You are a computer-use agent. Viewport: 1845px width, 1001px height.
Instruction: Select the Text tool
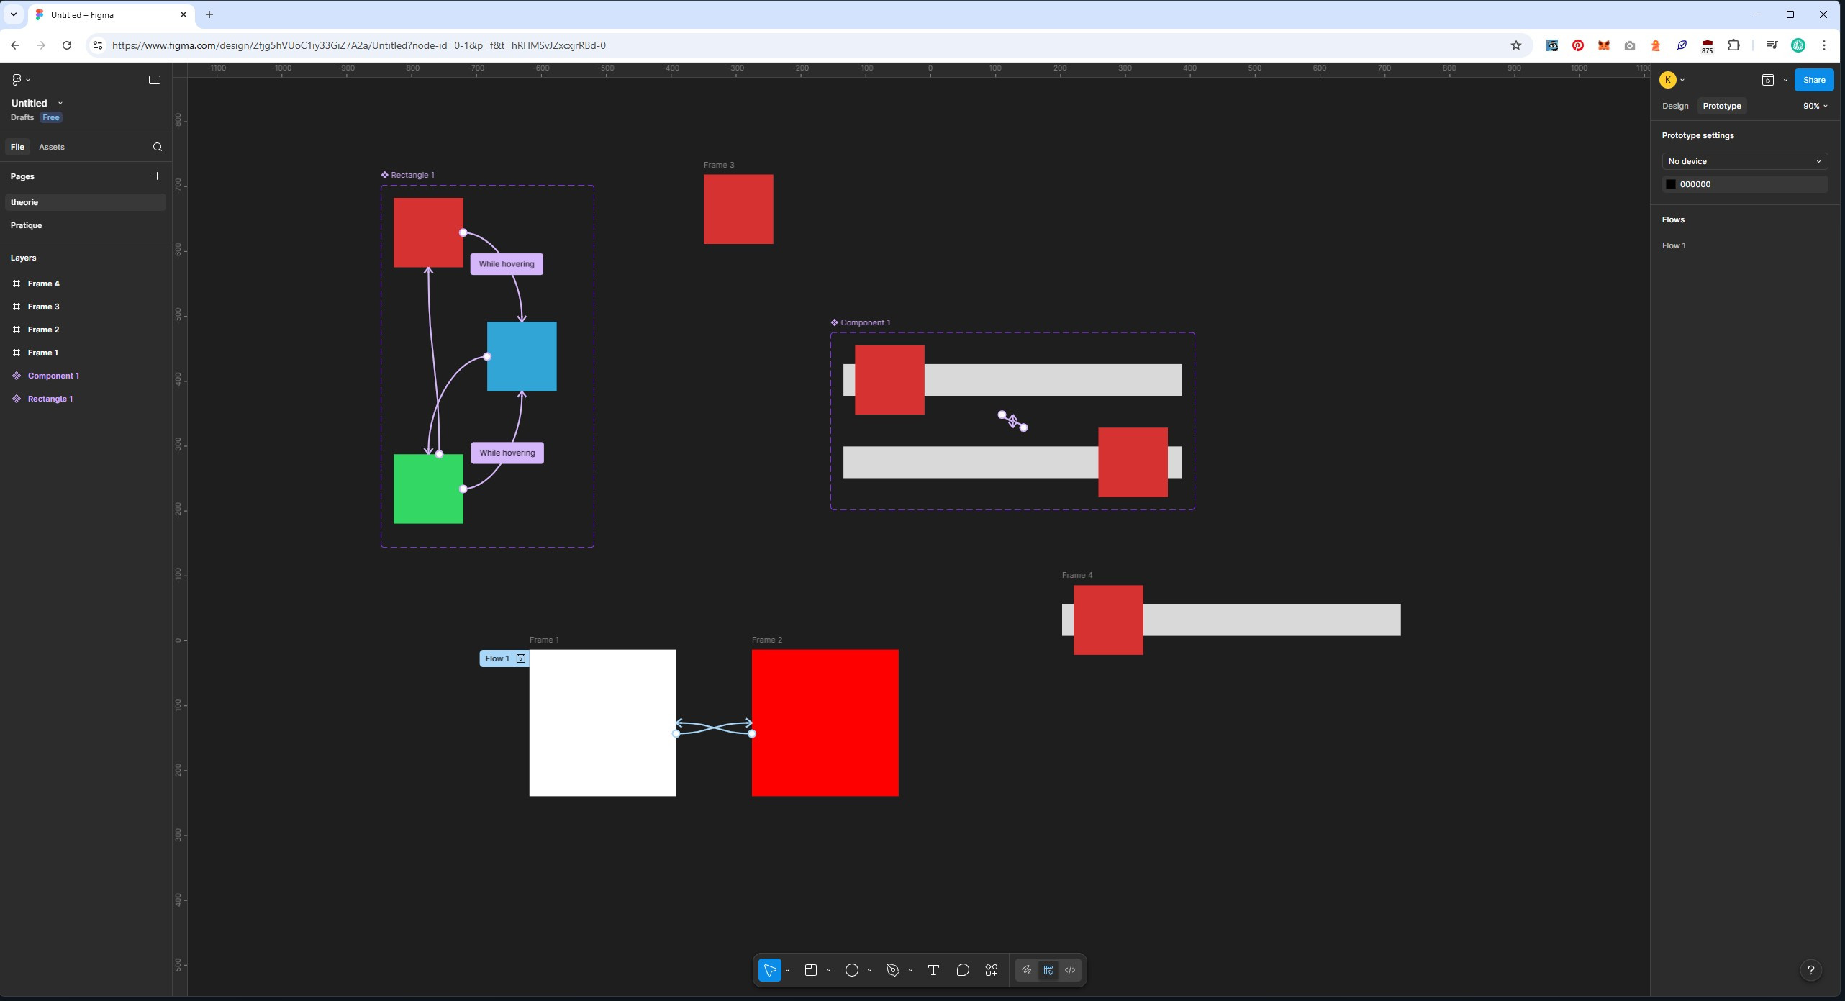(933, 970)
